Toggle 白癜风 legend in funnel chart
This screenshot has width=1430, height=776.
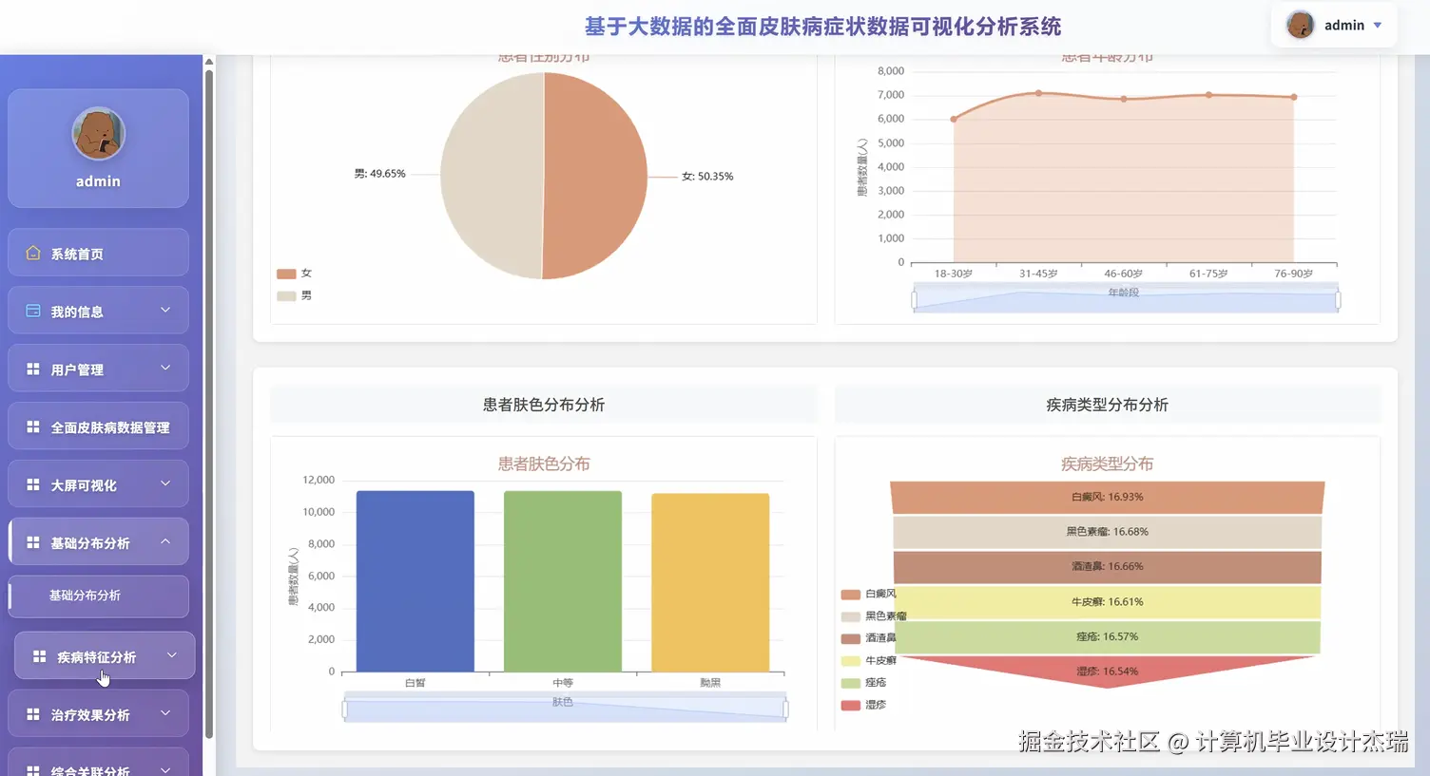(869, 595)
